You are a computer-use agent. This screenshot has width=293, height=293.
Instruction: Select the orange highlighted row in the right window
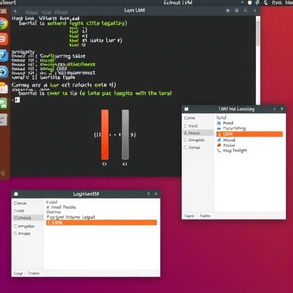[250, 134]
